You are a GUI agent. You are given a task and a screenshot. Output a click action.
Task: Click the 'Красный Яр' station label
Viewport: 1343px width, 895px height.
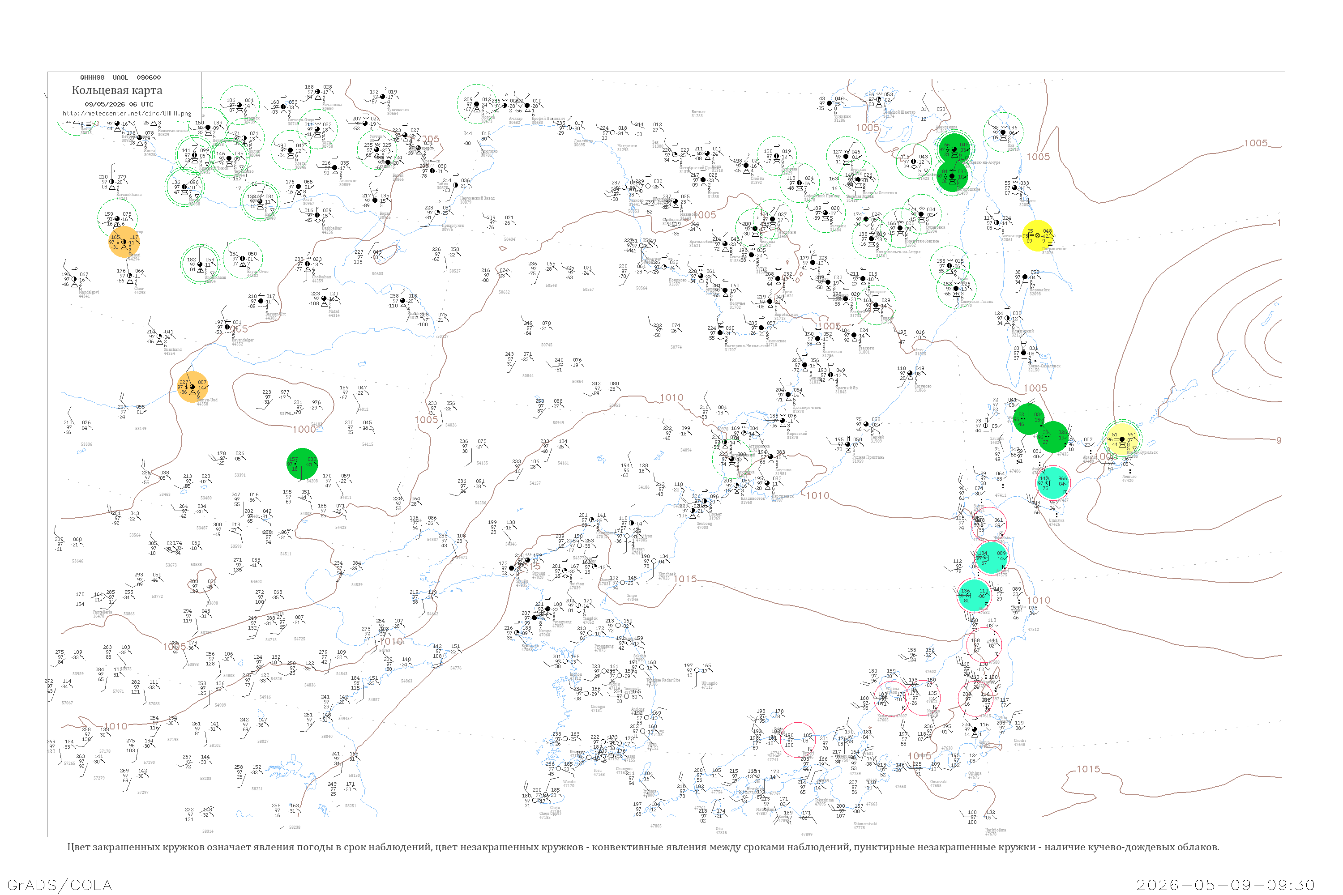coord(846,388)
